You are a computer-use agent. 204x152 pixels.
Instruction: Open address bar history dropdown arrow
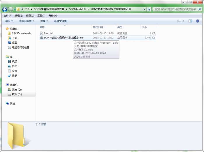144,9
